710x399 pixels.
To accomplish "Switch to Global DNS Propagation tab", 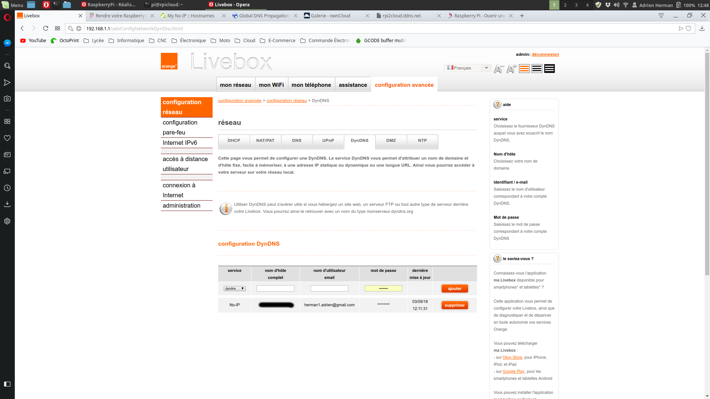I will (264, 16).
